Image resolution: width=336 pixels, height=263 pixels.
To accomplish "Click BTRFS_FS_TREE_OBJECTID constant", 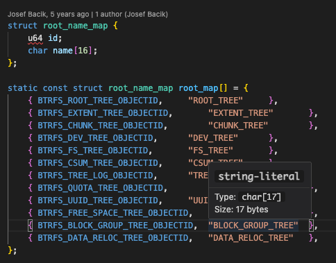I will click(93, 151).
